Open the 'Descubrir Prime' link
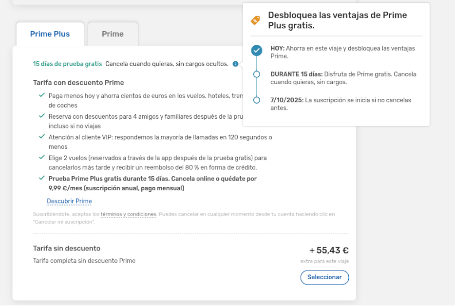Image resolution: width=455 pixels, height=306 pixels. point(69,201)
